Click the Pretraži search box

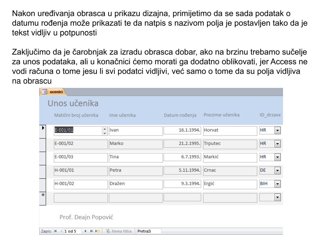pos(149,231)
